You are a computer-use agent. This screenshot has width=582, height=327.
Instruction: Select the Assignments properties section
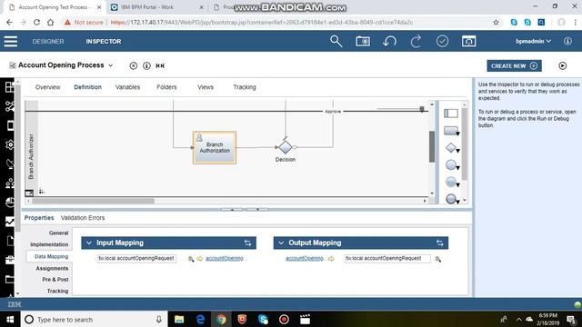click(x=52, y=268)
